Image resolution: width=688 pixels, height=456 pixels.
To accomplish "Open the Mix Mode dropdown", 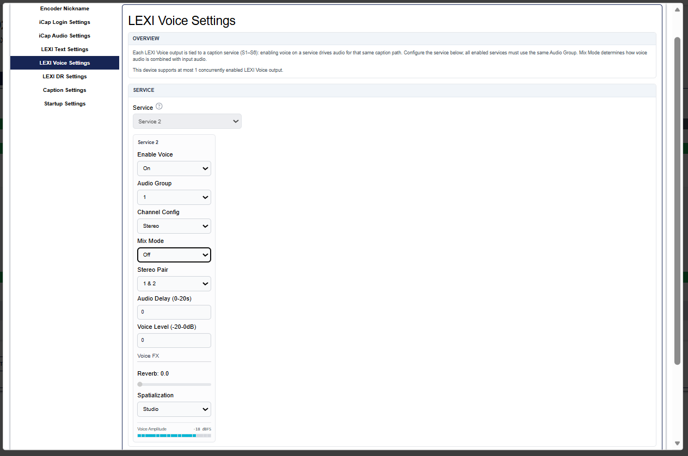I will pyautogui.click(x=174, y=255).
